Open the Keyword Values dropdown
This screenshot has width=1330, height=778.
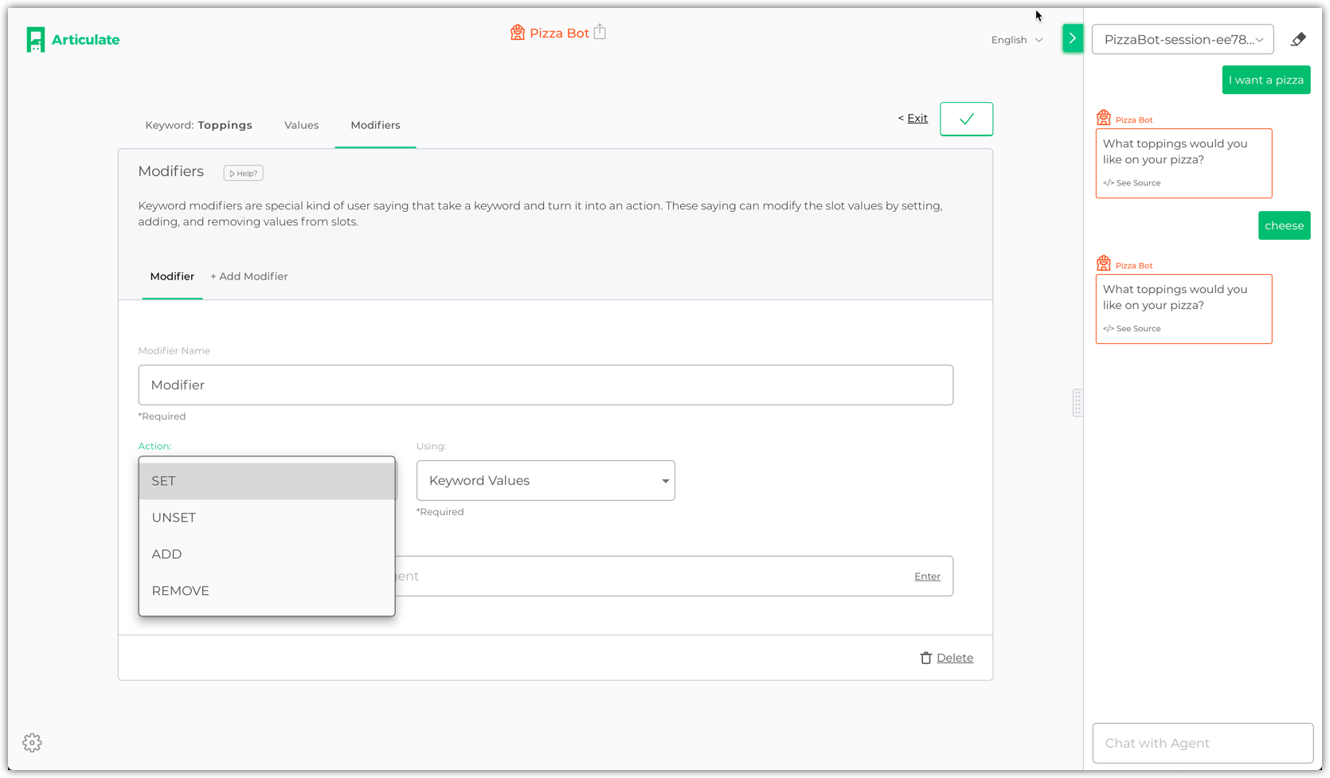[546, 480]
